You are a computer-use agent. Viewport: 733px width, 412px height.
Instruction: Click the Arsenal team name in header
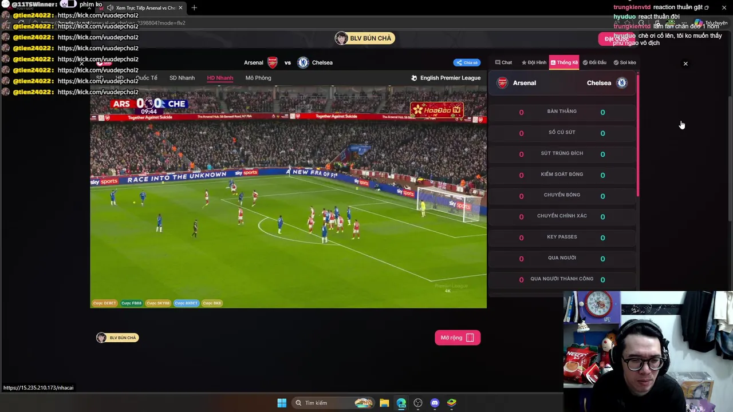tap(254, 62)
